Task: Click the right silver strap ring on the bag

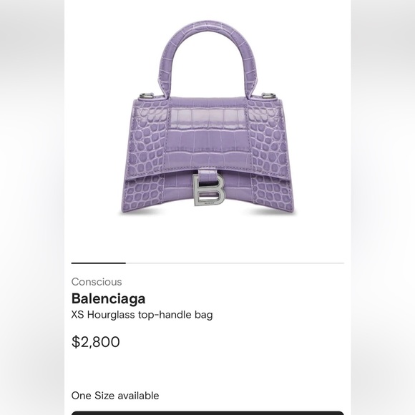Action: coord(270,96)
